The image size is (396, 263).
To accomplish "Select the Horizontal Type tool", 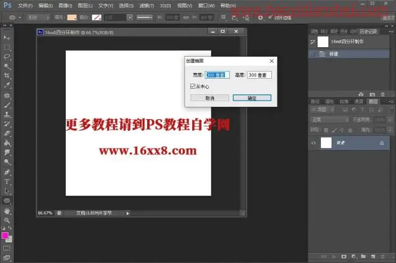I will coord(7,182).
